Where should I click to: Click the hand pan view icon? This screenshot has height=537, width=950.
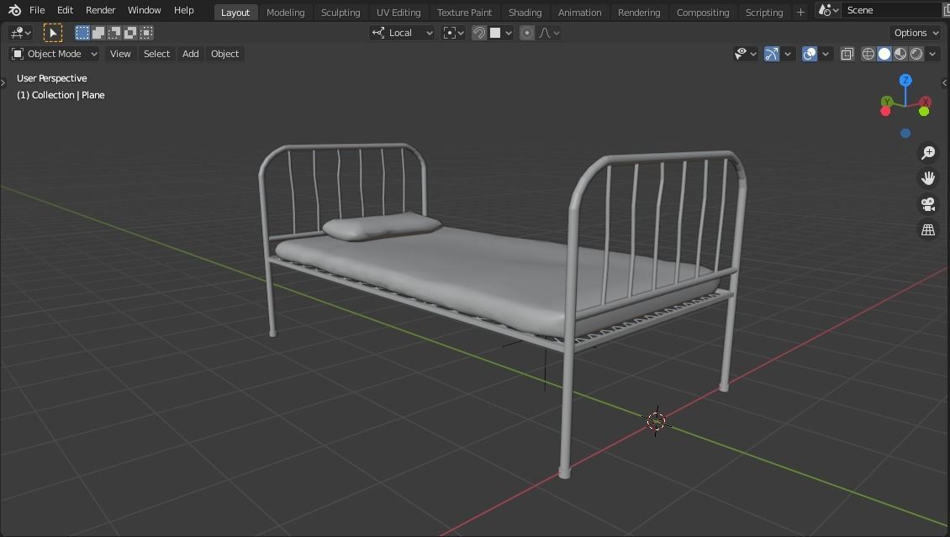tap(928, 178)
